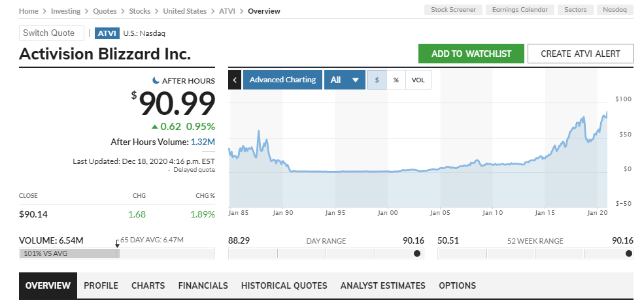Open the All time range dropdown
The height and width of the screenshot is (307, 642).
(x=345, y=80)
